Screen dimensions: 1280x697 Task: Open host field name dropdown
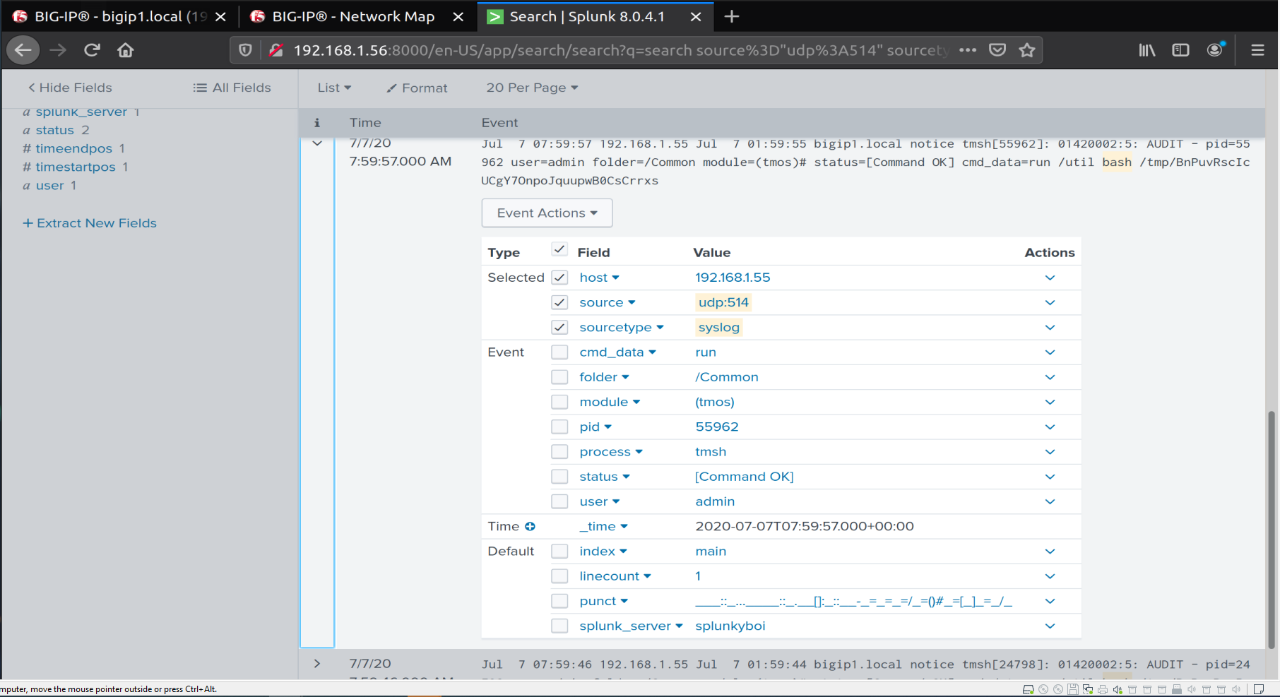coord(599,278)
